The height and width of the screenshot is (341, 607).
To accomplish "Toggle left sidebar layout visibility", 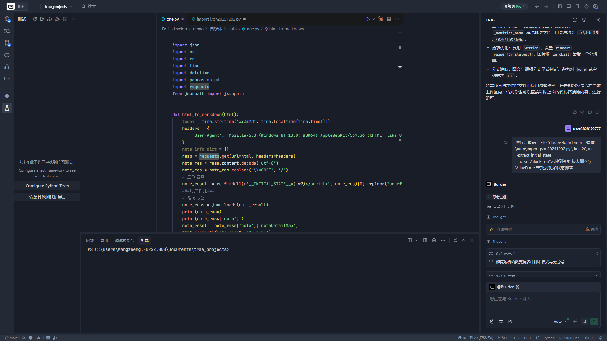I will 560,6.
